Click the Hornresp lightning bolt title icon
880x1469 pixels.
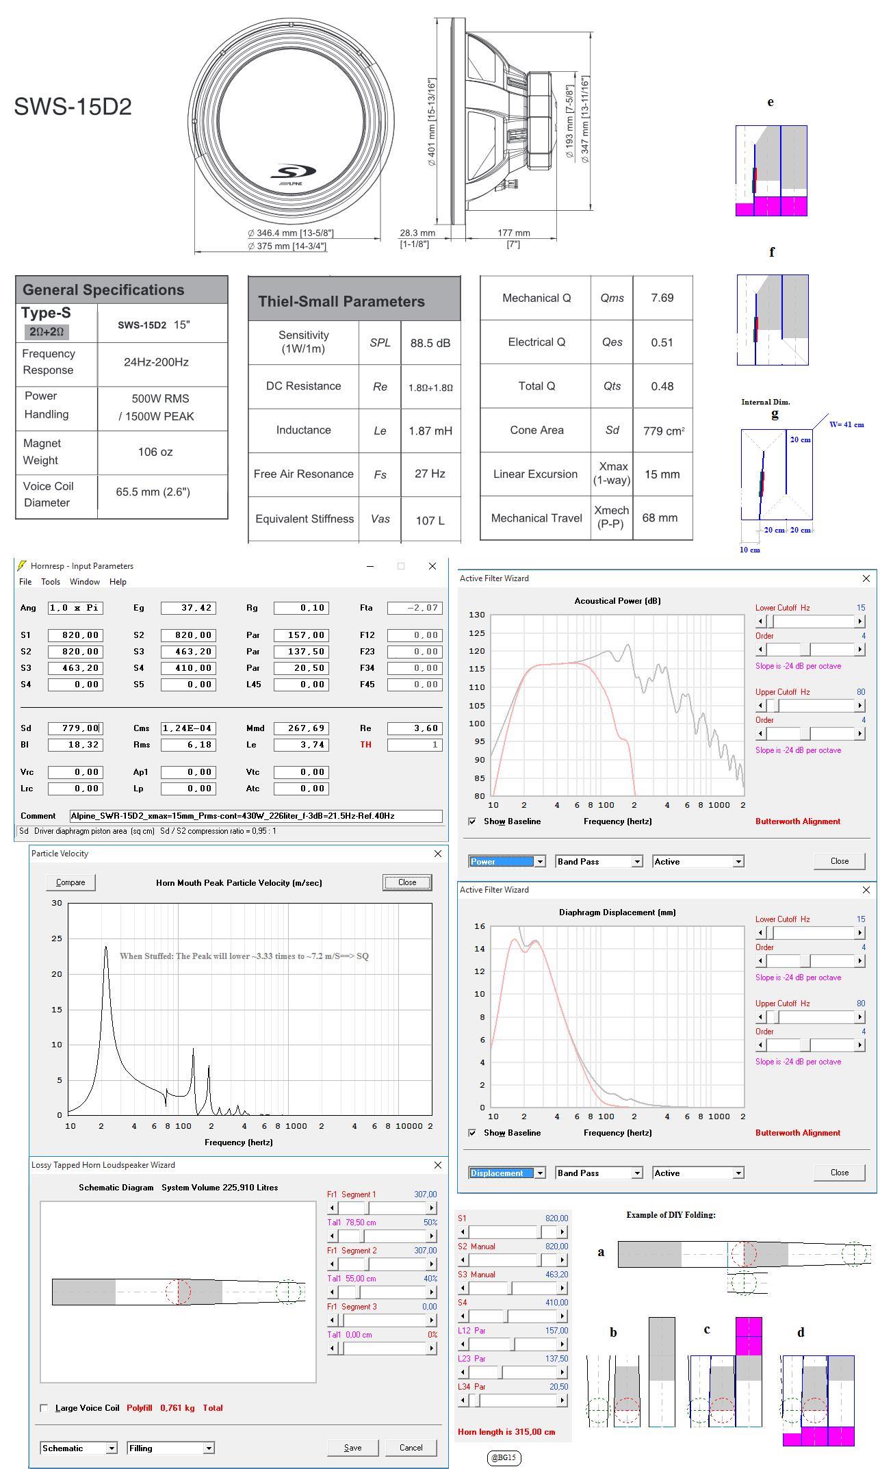tap(22, 565)
